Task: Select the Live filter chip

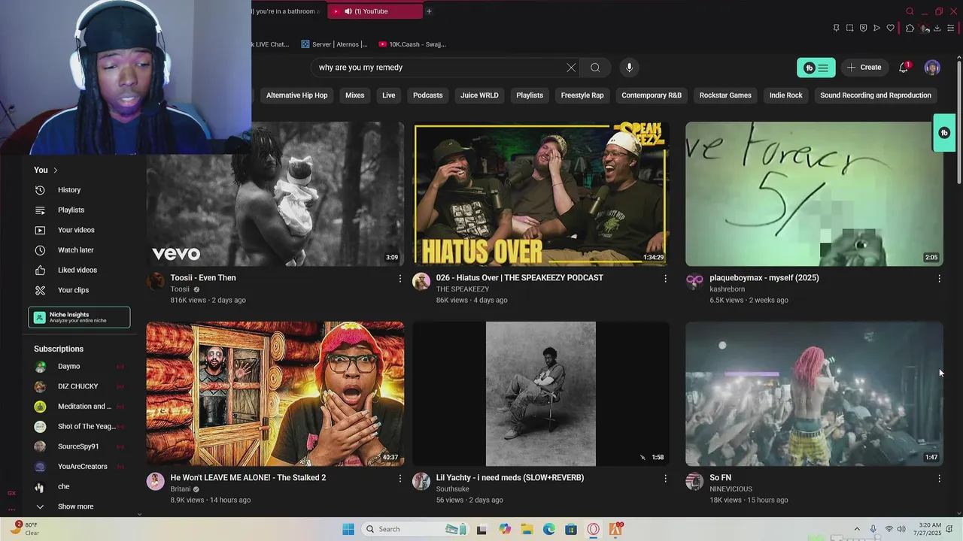Action: tap(388, 95)
